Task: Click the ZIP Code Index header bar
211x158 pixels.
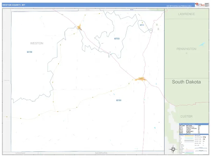Action: point(194,124)
